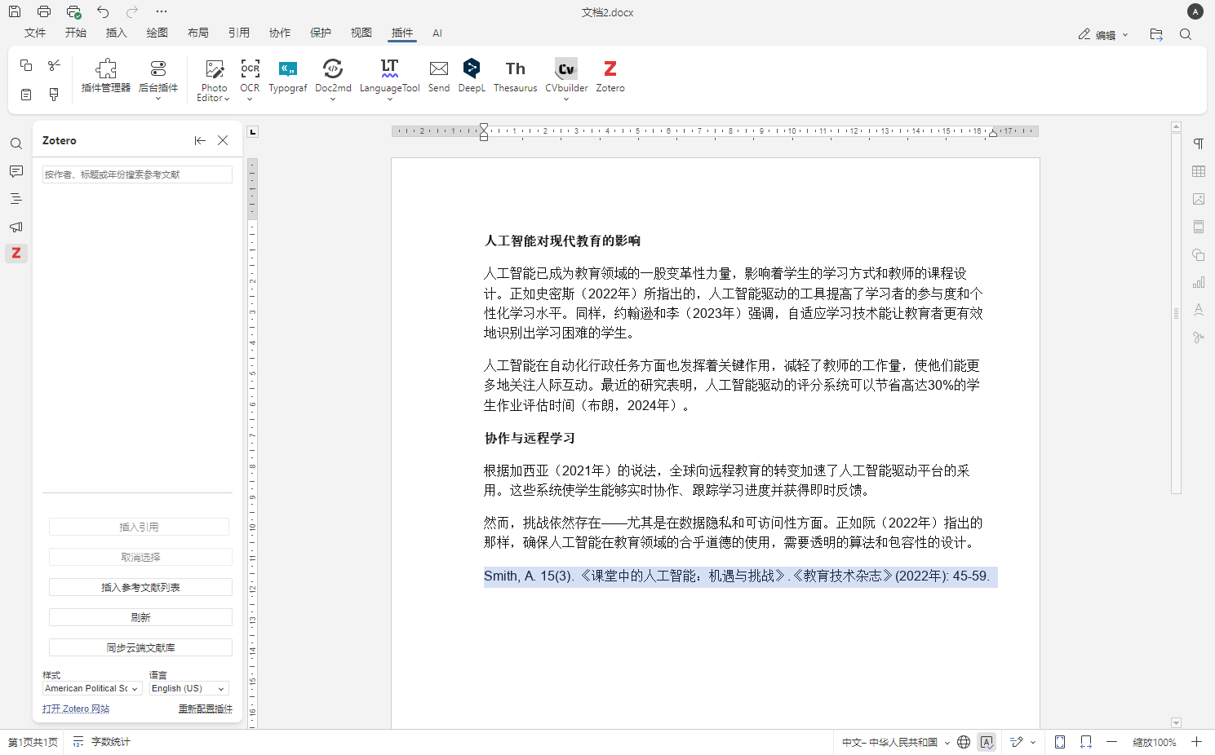Switch to the 开始 ribbon tab
1215x755 pixels.
[75, 33]
